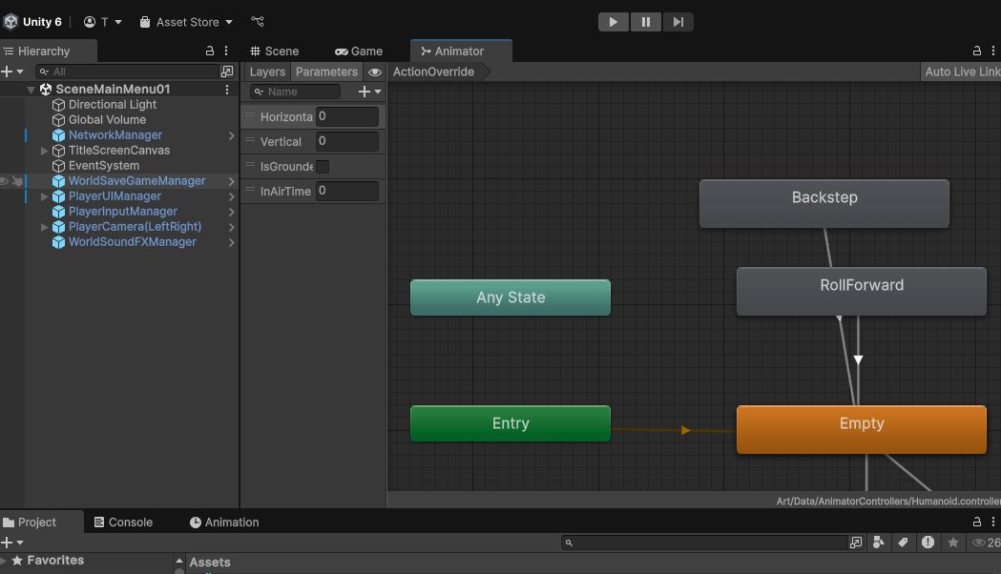Image resolution: width=1001 pixels, height=574 pixels.
Task: Open the Console tab
Action: pos(123,523)
